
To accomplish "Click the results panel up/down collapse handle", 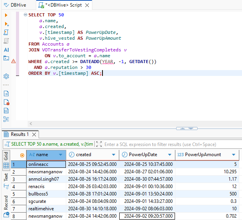I will (187, 128).
